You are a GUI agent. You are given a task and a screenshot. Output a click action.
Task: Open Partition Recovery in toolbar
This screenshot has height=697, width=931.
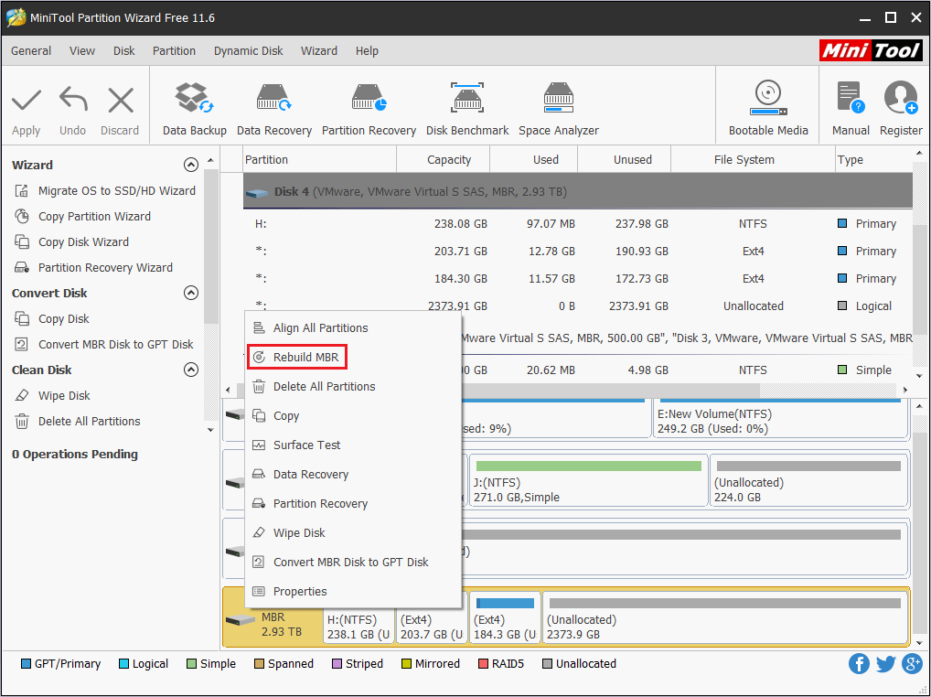pos(369,110)
